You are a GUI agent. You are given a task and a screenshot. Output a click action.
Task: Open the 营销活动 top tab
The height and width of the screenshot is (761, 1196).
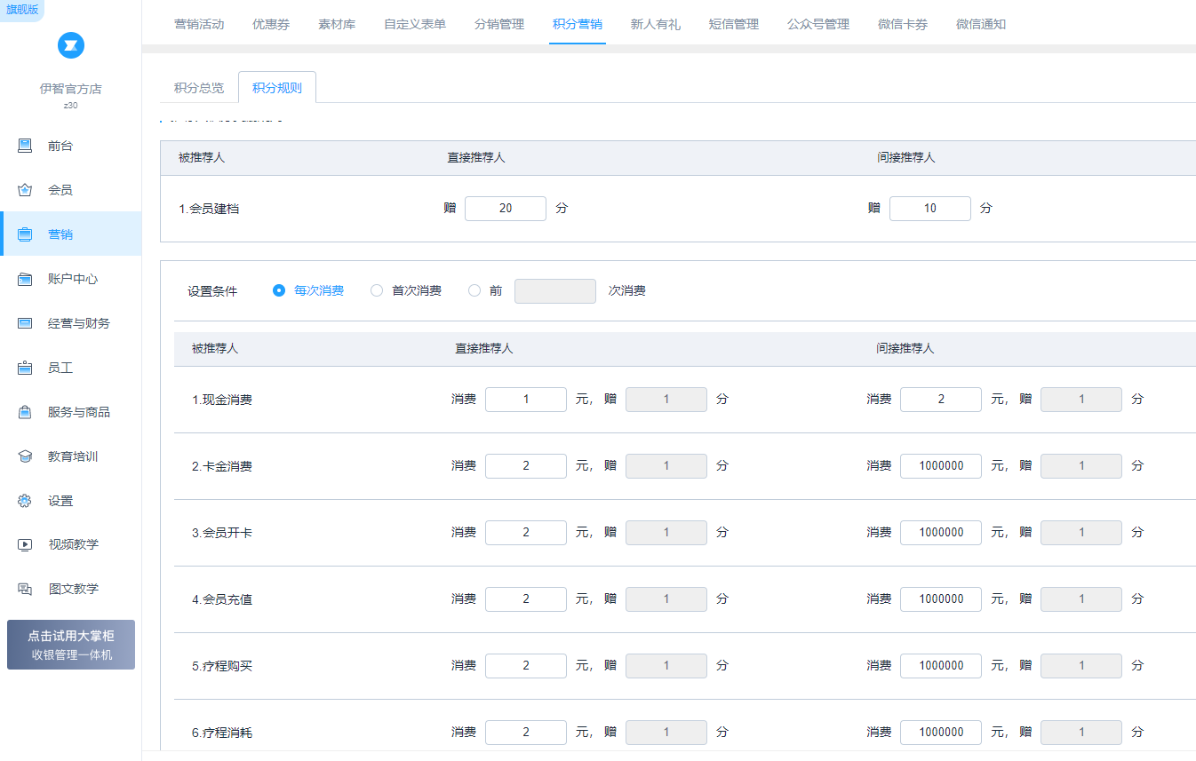[x=199, y=24]
